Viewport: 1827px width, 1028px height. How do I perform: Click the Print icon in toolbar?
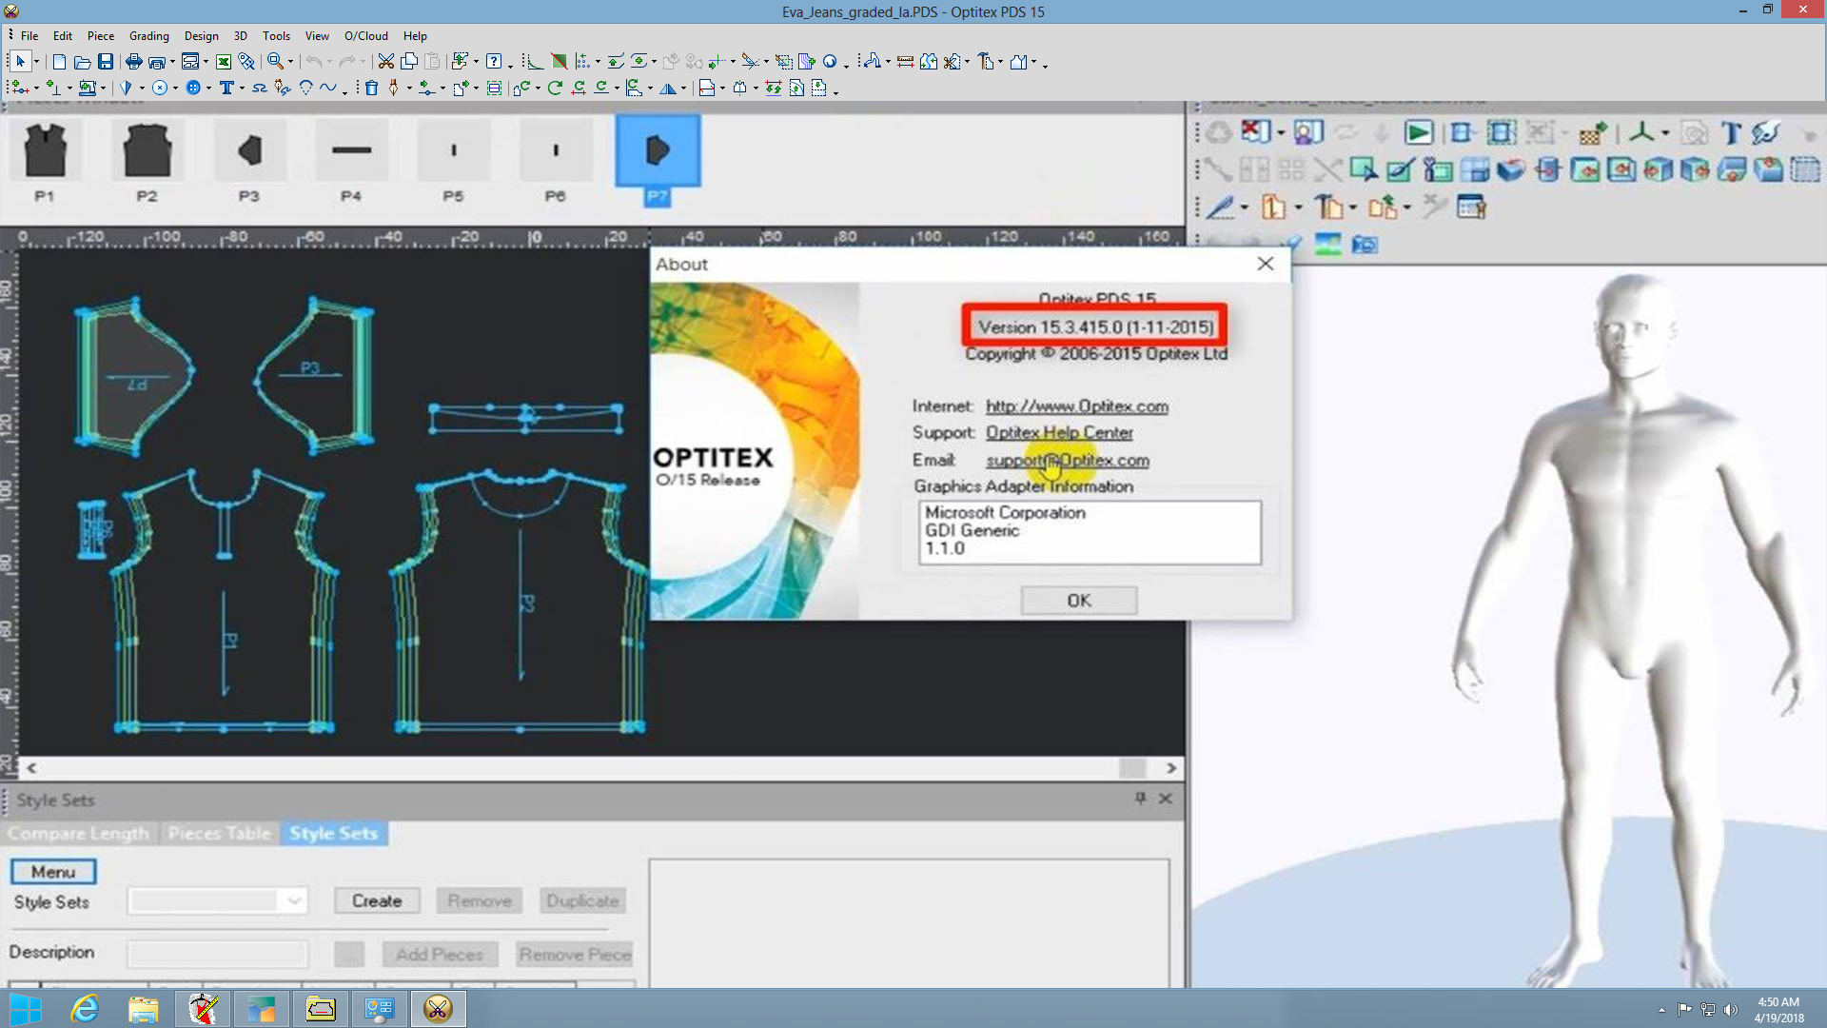(x=133, y=62)
